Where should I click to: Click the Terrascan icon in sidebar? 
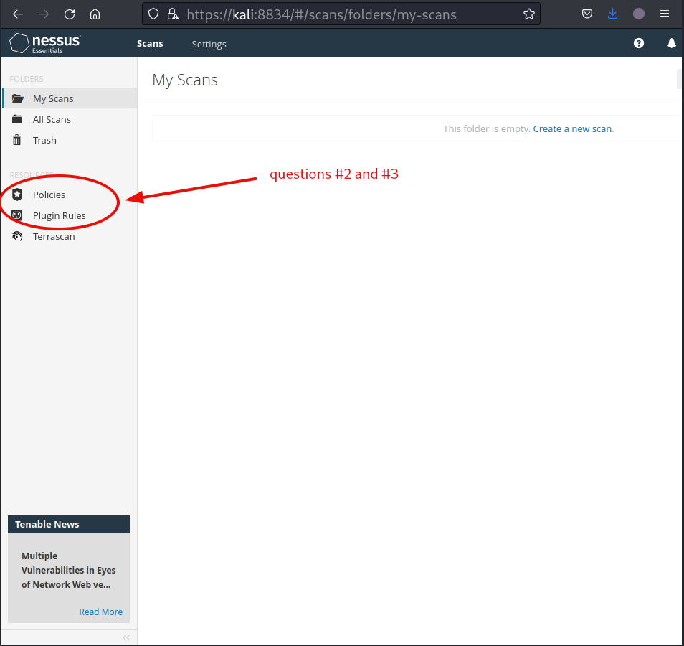tap(18, 236)
